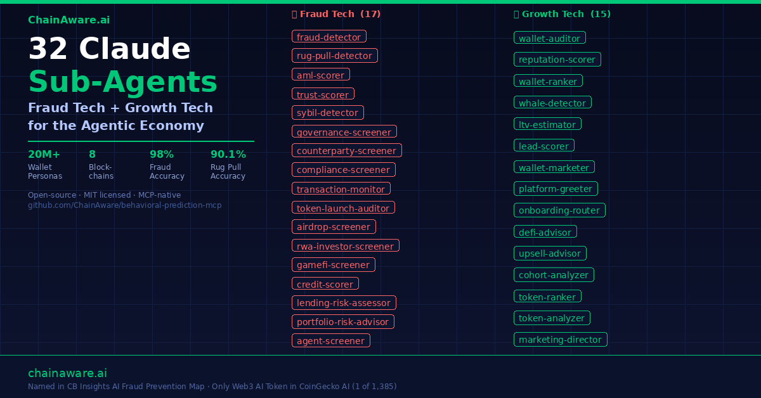Image resolution: width=761 pixels, height=398 pixels.
Task: Select the token-analyzer tag
Action: 552,318
